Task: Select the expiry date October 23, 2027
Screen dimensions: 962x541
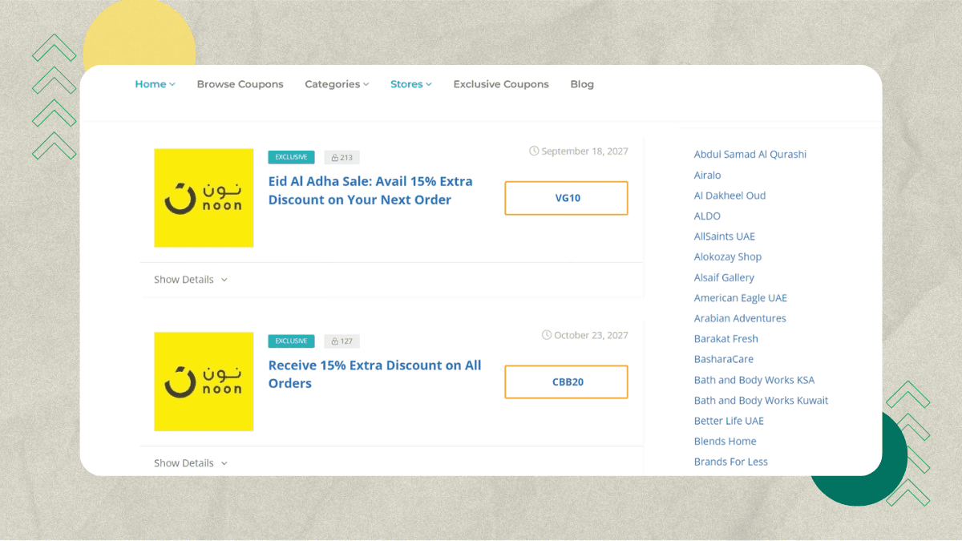Action: click(x=591, y=335)
